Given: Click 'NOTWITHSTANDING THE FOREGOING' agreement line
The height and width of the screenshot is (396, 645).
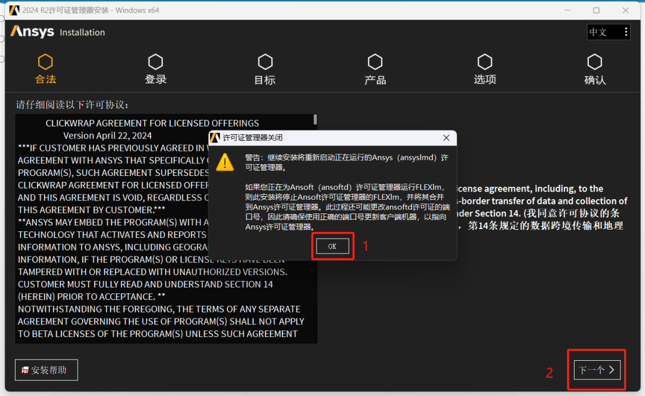Looking at the screenshot, I should [x=159, y=309].
